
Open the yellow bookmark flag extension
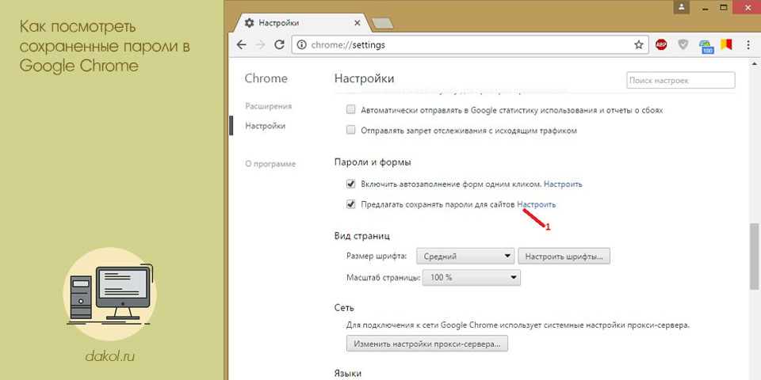click(726, 45)
